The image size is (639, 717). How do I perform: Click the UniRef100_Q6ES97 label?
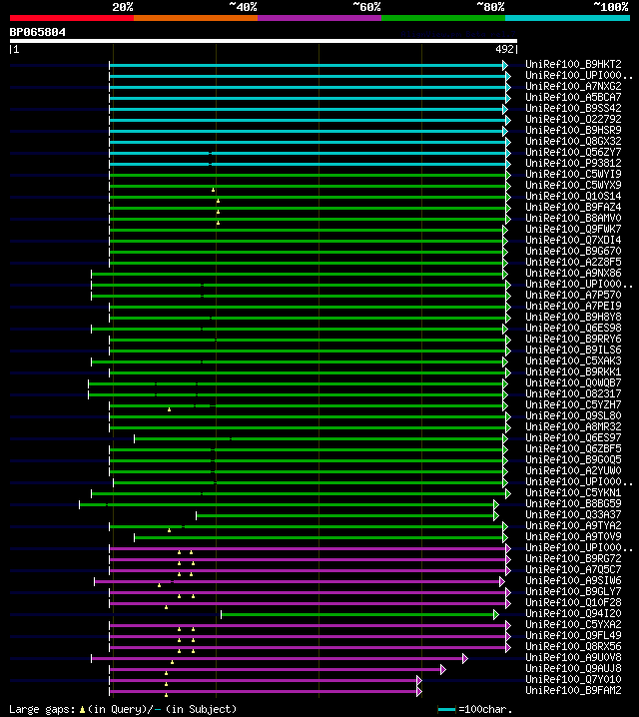(x=573, y=437)
